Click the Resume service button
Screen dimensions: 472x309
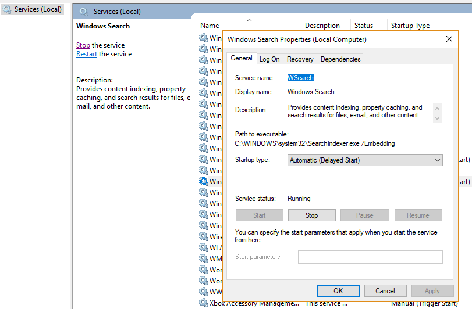(418, 215)
